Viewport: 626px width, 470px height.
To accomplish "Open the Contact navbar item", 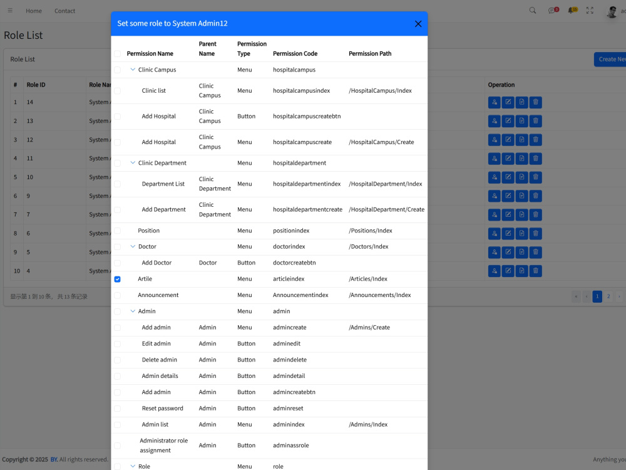I will pos(64,11).
